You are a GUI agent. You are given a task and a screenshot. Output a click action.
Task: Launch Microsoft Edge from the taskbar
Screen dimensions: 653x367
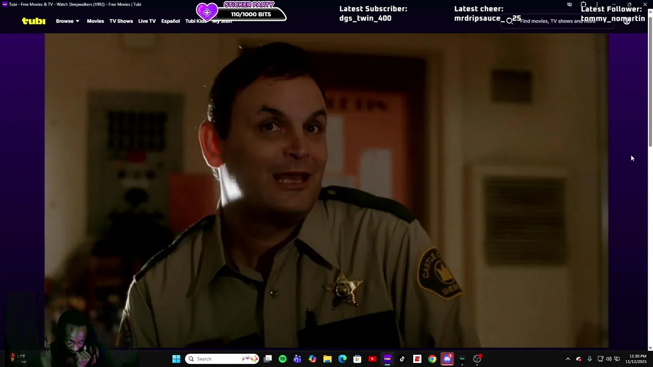pos(342,359)
